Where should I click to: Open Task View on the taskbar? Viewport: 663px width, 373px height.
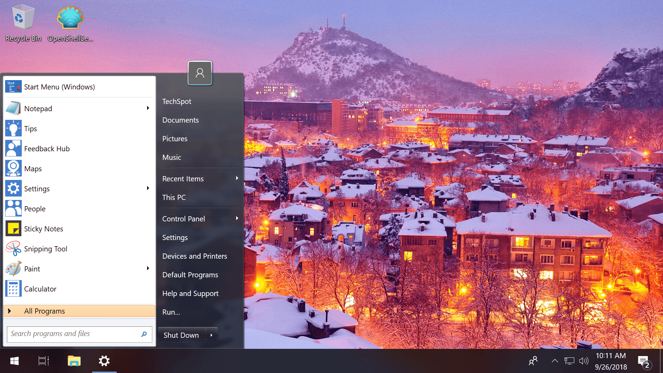(44, 361)
